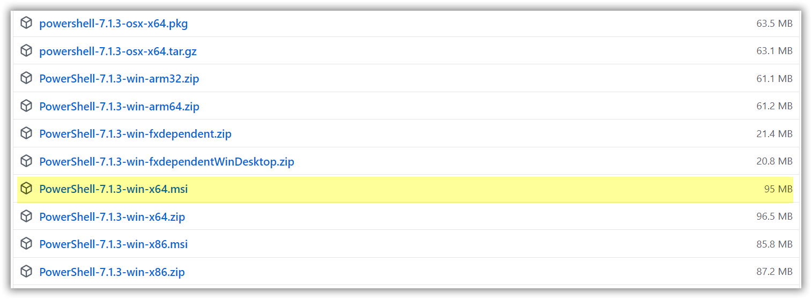Download PowerShell-7.1.3-win-x86.zip archive
Viewport: 812px width, 299px height.
[x=112, y=272]
